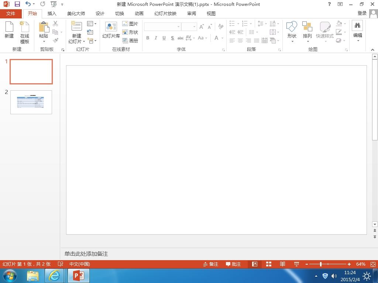The height and width of the screenshot is (283, 378).
Task: Open the font name dropdown
Action: 178,27
